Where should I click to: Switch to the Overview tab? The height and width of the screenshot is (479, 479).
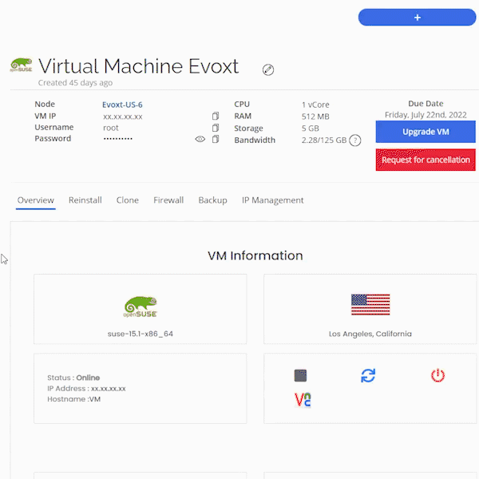coord(36,200)
